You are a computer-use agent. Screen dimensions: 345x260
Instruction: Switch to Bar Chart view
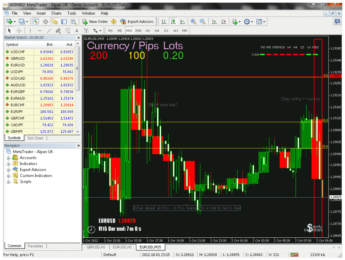164,22
